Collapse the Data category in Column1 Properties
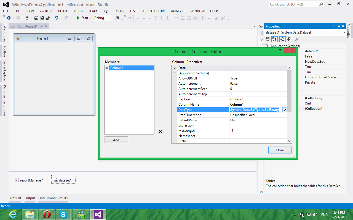 pos(175,68)
